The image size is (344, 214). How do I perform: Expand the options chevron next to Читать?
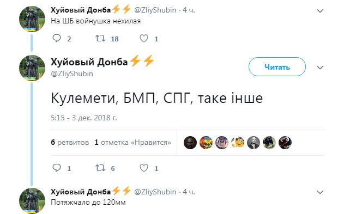click(320, 68)
